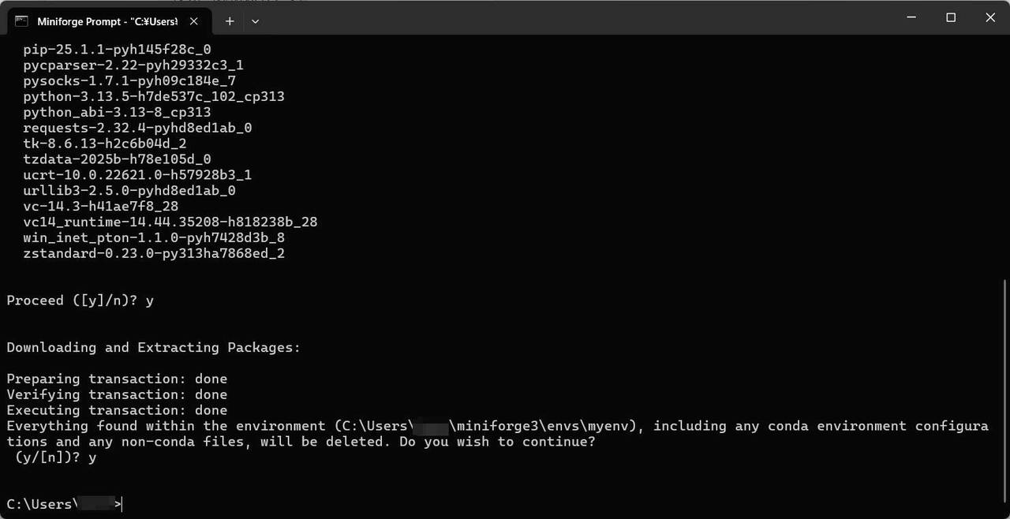
Task: Click the terminal icon in the Miniforge Prompt tab
Action: click(21, 21)
